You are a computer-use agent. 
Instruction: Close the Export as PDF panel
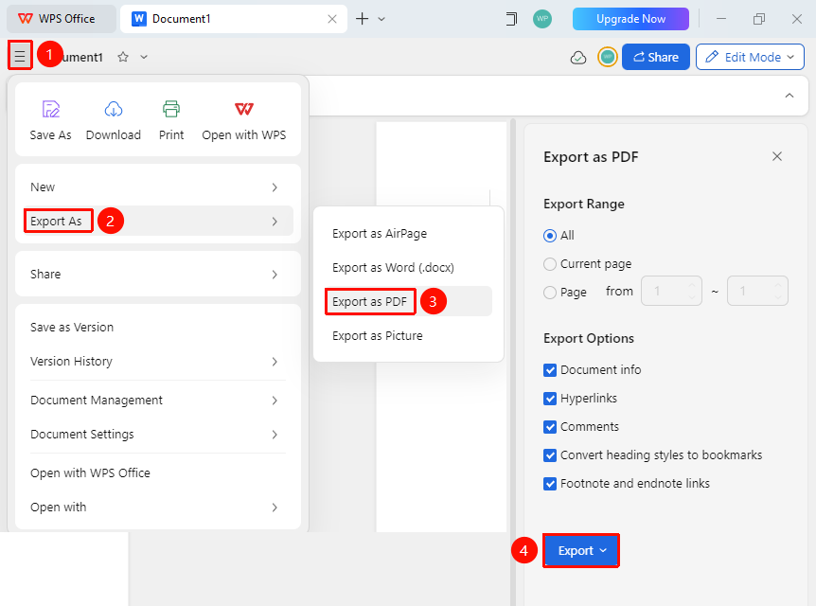(x=777, y=156)
